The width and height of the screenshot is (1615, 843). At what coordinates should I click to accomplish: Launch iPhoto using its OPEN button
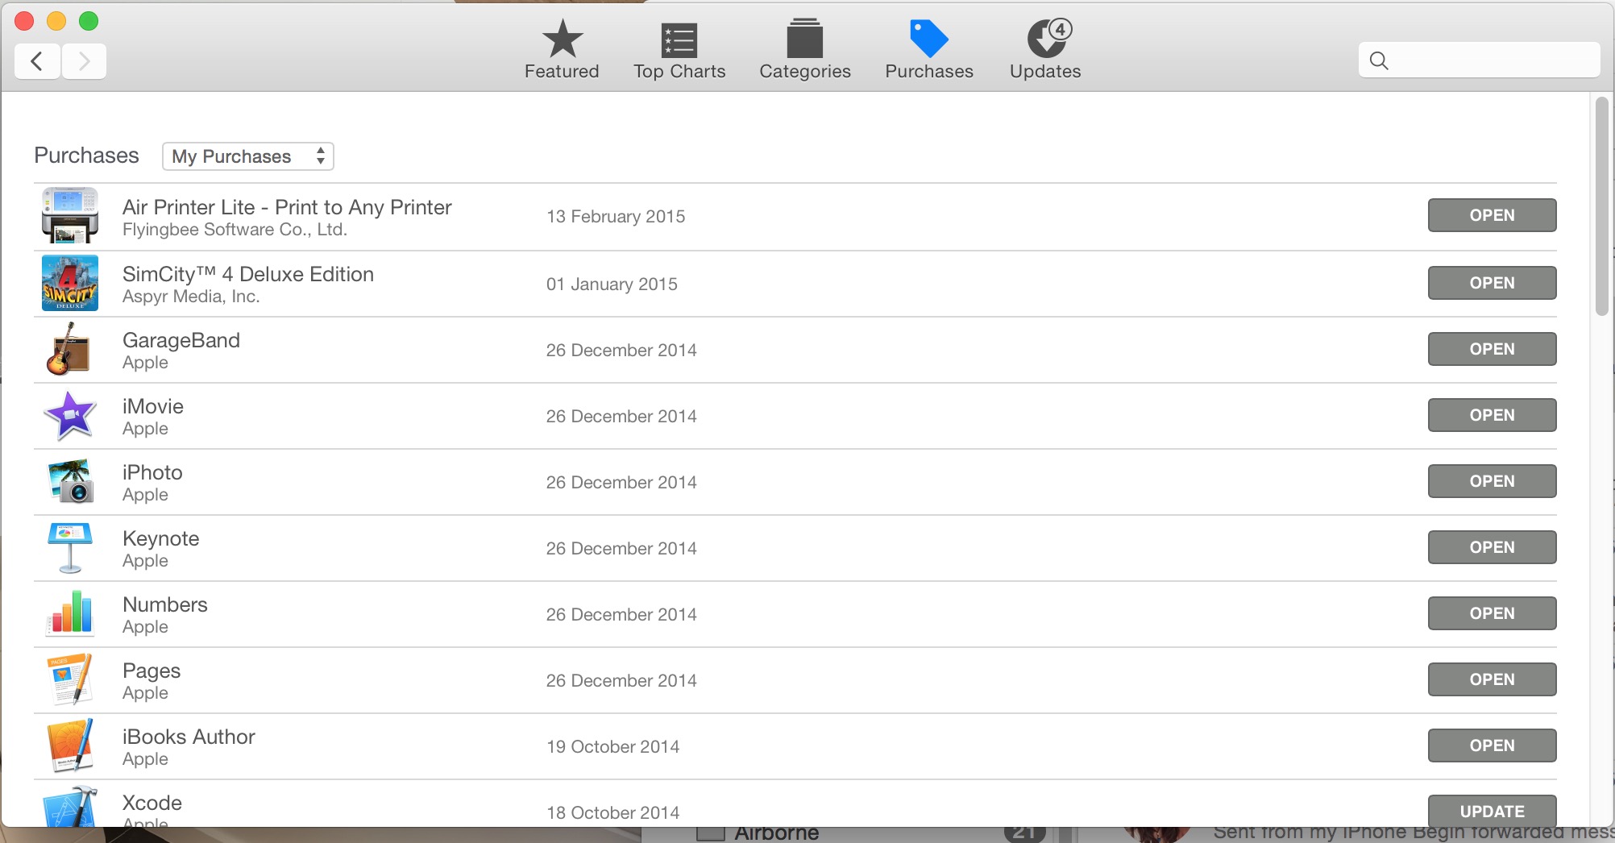coord(1492,481)
